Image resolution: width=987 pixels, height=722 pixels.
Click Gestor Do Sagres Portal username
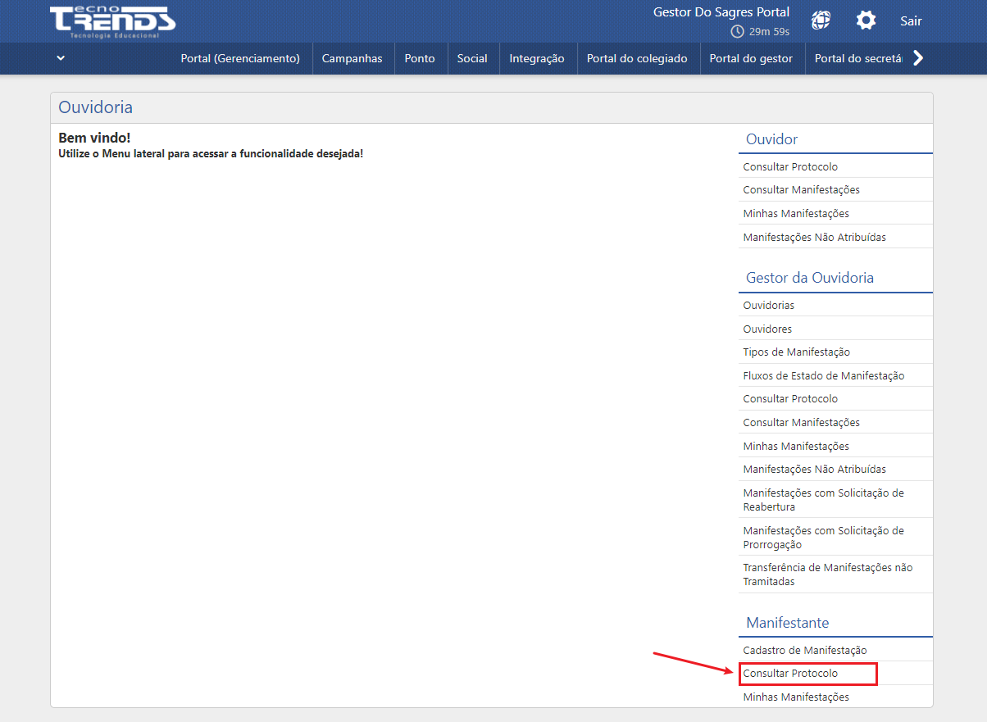(x=721, y=12)
